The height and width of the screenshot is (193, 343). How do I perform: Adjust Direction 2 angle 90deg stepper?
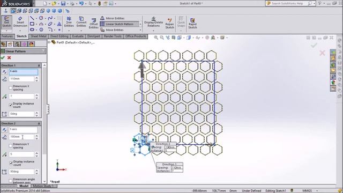[36, 172]
